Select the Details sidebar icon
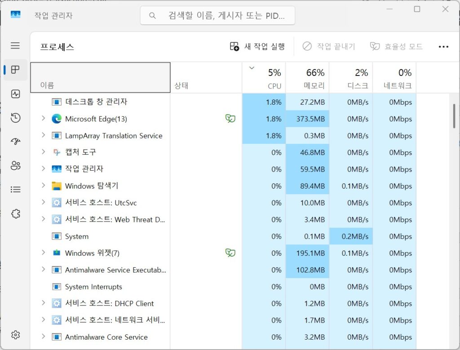 click(15, 189)
